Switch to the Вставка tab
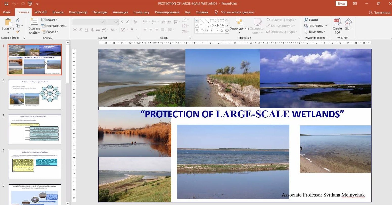The height and width of the screenshot is (205, 392). (58, 12)
